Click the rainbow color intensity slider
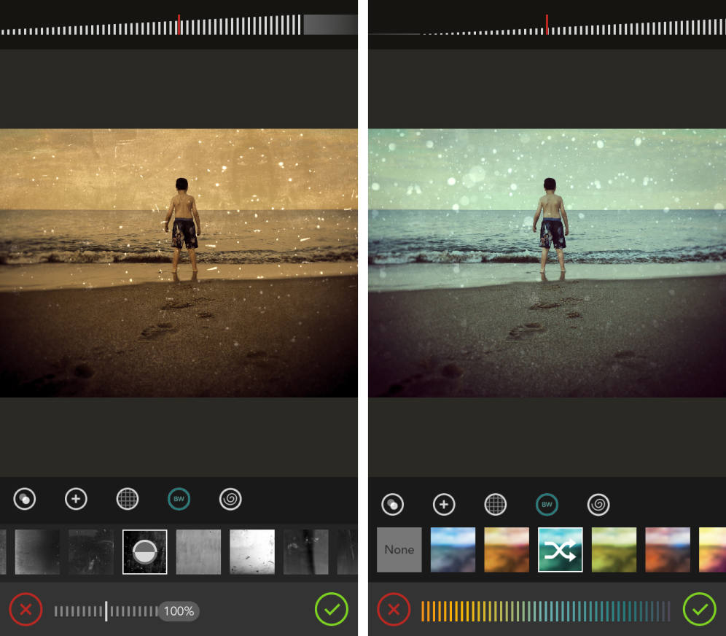The height and width of the screenshot is (636, 726). [545, 610]
